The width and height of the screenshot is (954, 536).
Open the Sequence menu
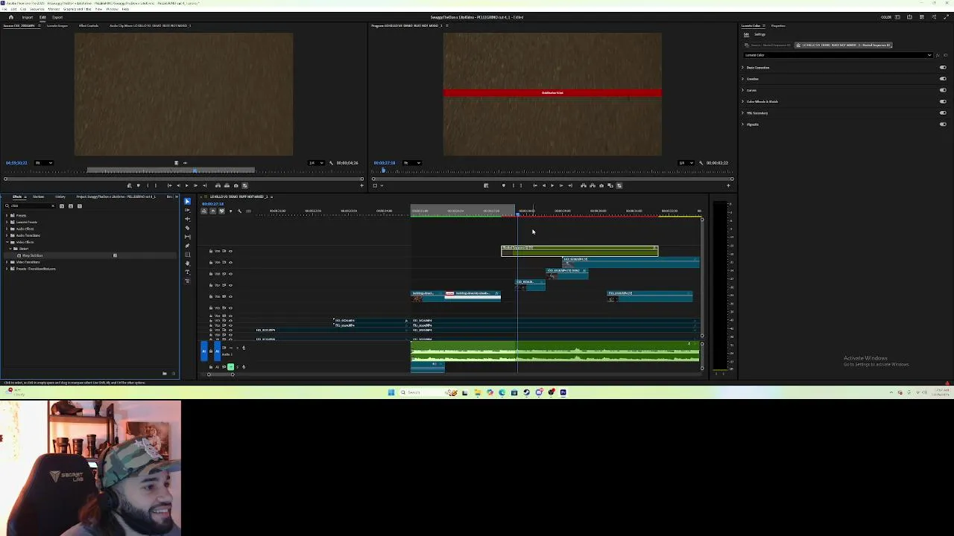click(37, 9)
